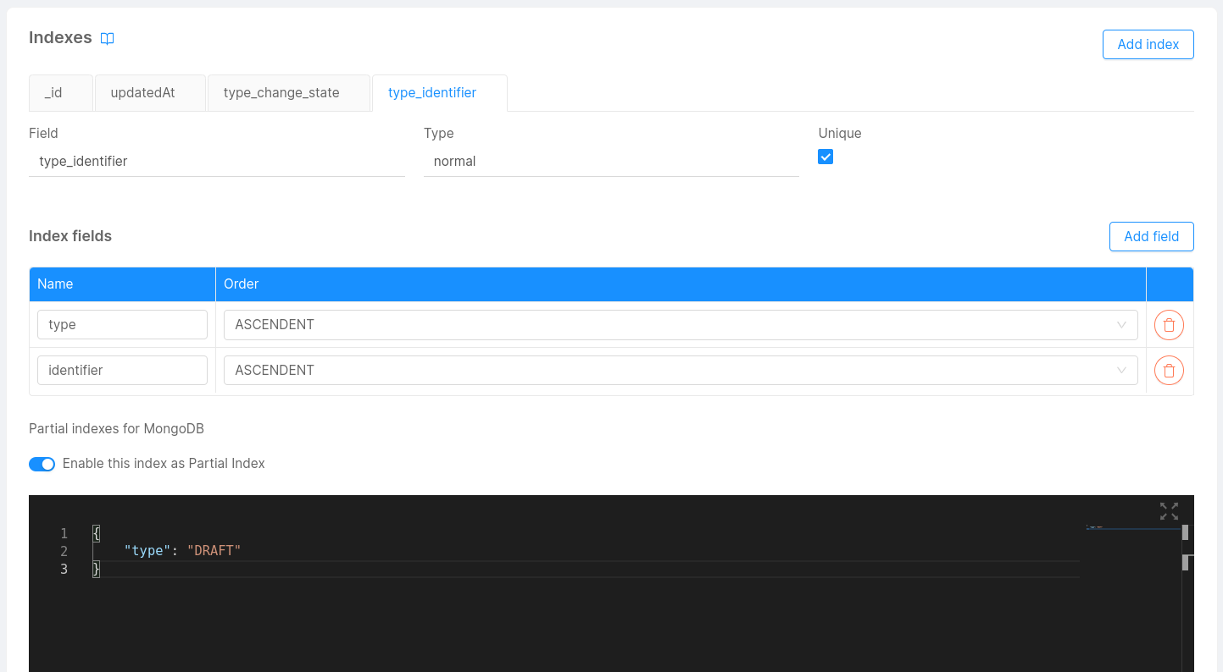Delete the 'type' index field row
1223x672 pixels.
(1169, 325)
